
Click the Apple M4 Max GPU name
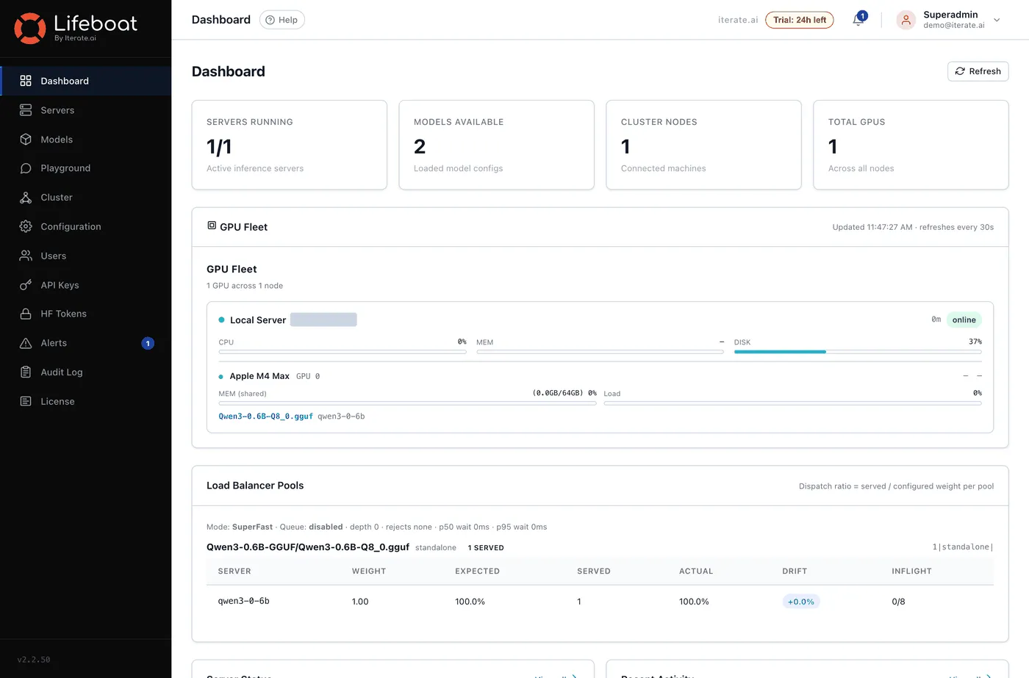coord(259,376)
